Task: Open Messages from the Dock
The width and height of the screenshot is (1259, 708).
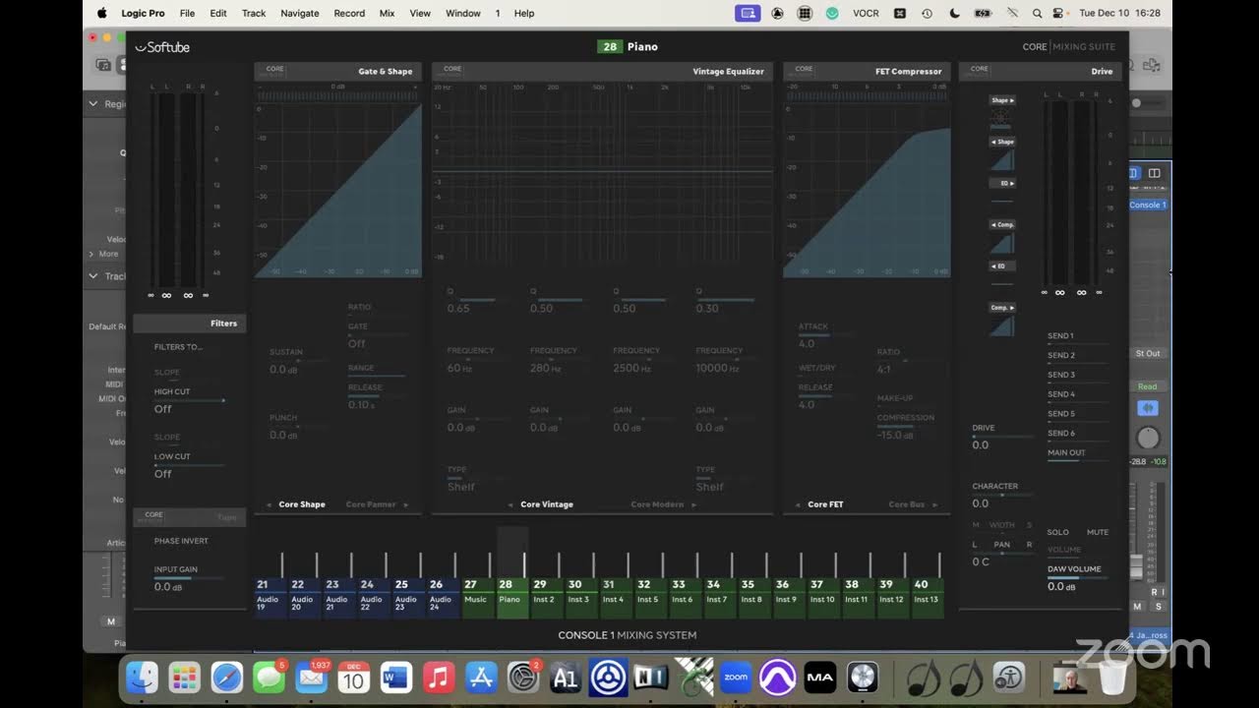Action: (270, 677)
